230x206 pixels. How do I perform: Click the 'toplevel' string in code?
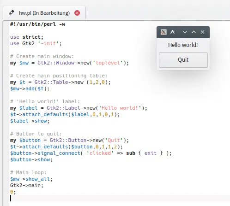coord(108,63)
